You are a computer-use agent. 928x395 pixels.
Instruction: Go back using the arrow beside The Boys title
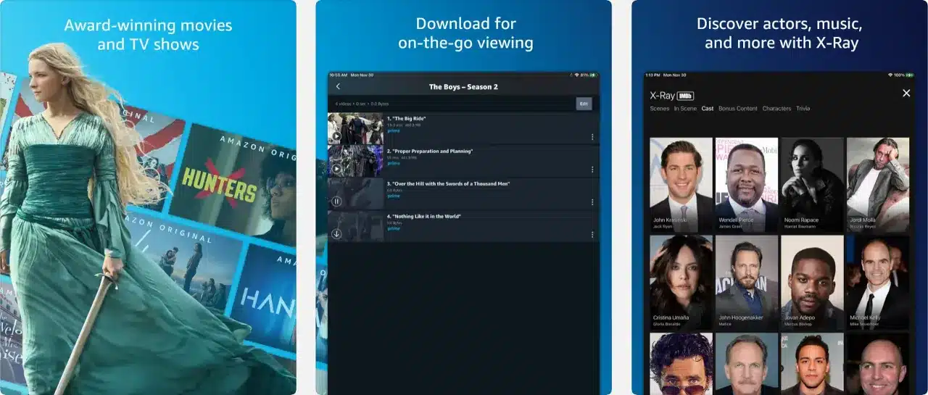[338, 87]
